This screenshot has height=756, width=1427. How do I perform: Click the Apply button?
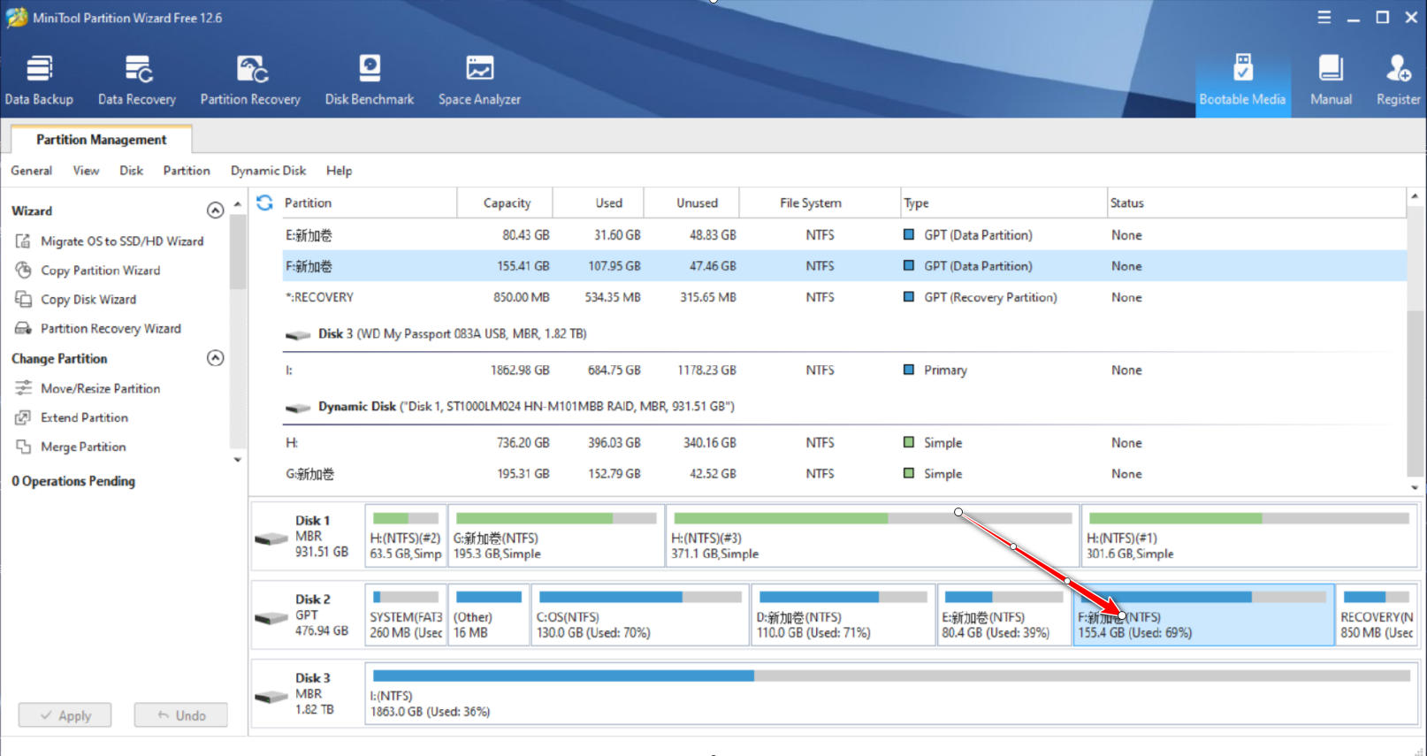65,715
